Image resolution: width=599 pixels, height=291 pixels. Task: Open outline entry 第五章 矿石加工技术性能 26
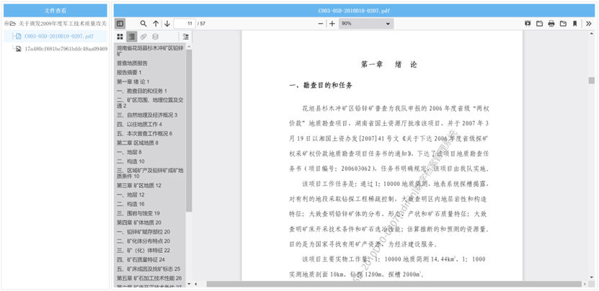[x=149, y=278]
